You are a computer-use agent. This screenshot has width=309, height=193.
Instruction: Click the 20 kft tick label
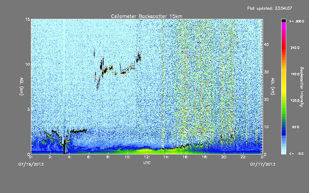point(266,99)
